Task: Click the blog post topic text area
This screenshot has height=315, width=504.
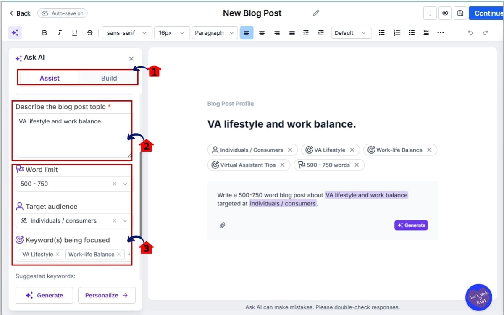Action: [x=73, y=136]
